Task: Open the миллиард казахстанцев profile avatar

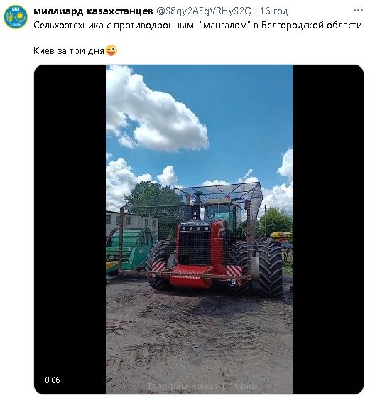Action: click(x=16, y=17)
